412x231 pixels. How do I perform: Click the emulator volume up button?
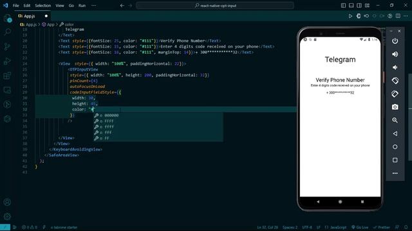395,54
